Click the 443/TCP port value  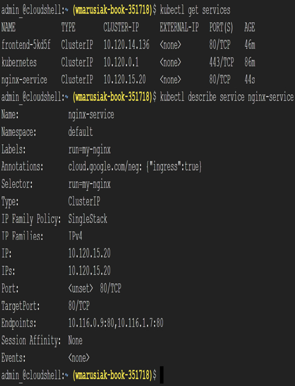(x=222, y=62)
